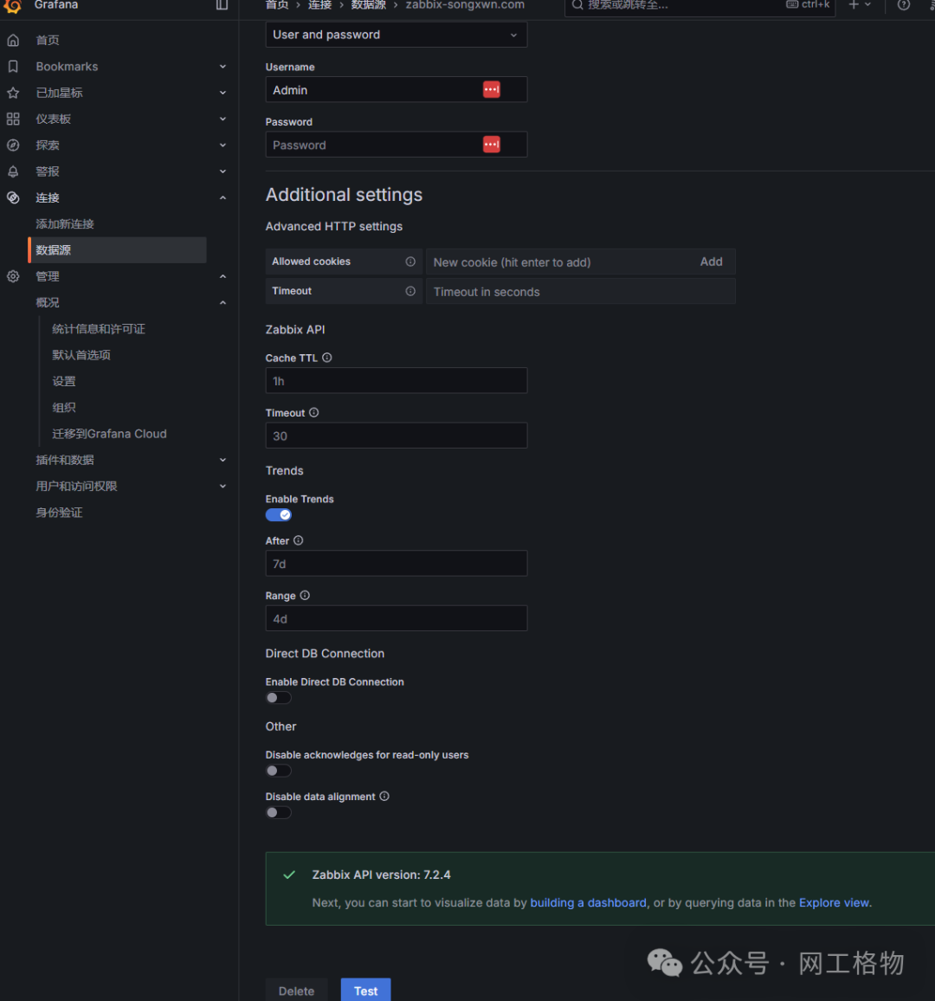Dock the sidebar with the panel icon
Screen dimensions: 935x1001
pos(222,5)
